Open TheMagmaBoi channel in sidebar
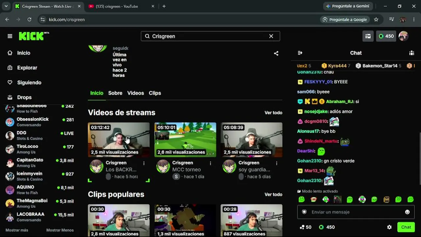 click(39, 203)
